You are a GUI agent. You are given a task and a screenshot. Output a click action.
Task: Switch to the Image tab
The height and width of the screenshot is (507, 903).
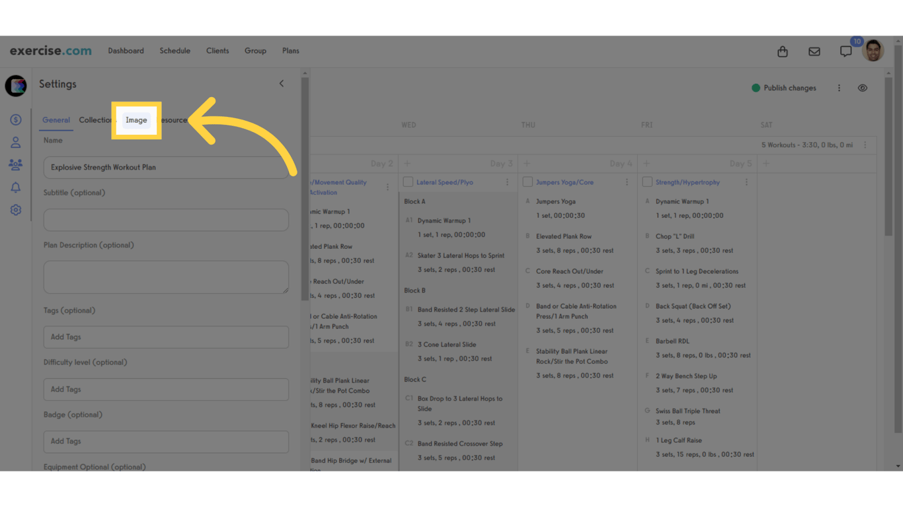pos(136,121)
